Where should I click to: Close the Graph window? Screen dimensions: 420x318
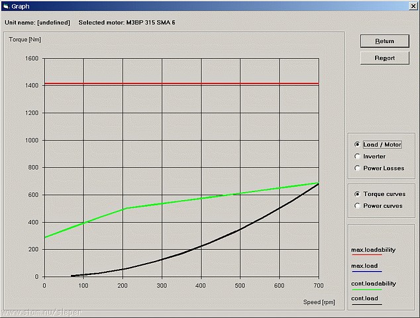click(413, 6)
